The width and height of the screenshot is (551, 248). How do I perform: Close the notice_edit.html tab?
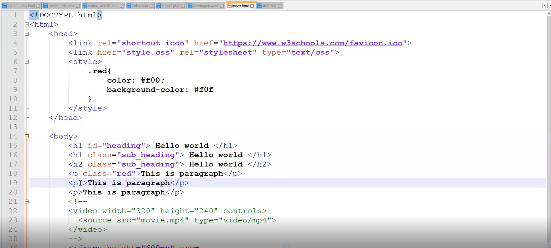(78, 6)
